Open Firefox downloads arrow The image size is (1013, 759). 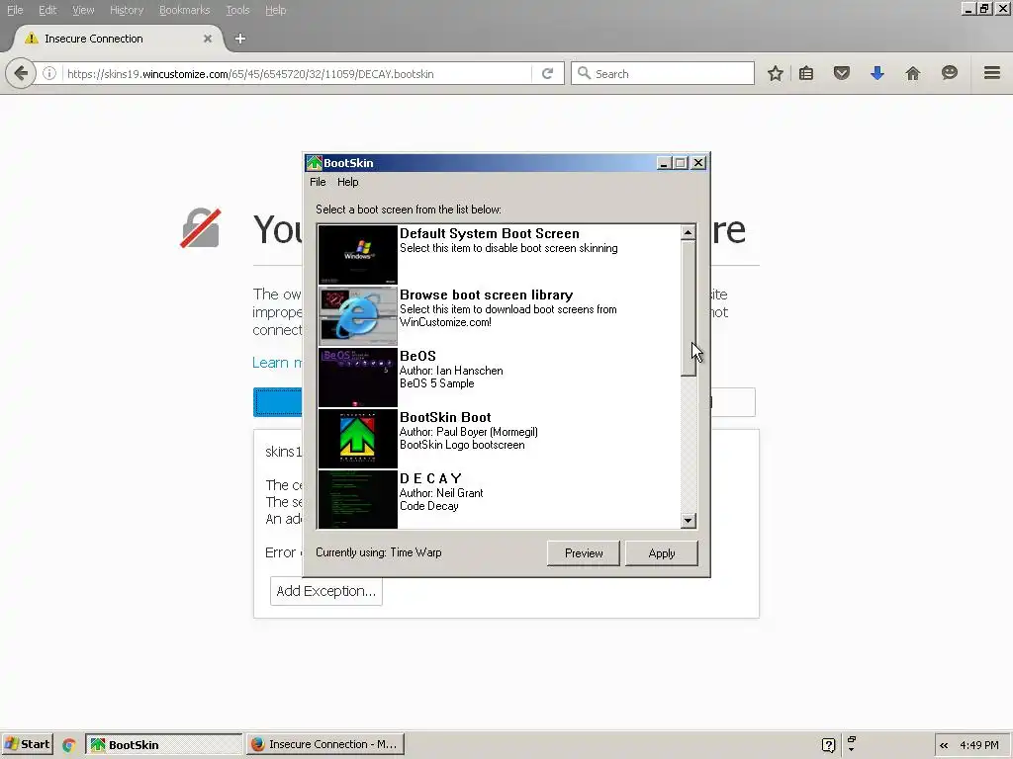(x=876, y=73)
